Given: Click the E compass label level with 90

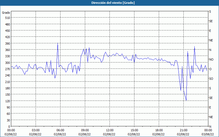Looking at the screenshot, I should pyautogui.click(x=210, y=107).
